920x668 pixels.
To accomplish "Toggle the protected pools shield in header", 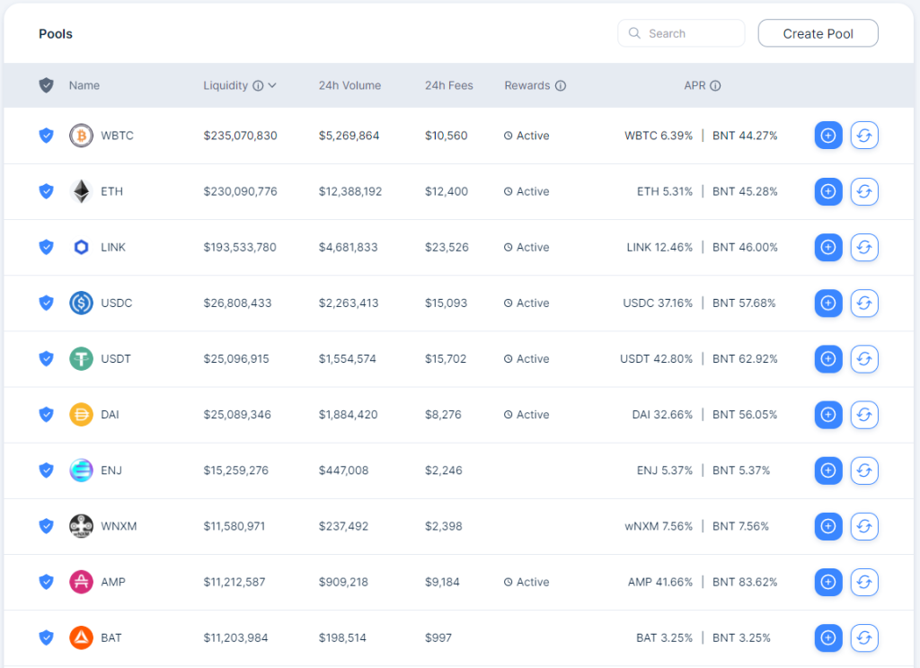I will pos(47,85).
